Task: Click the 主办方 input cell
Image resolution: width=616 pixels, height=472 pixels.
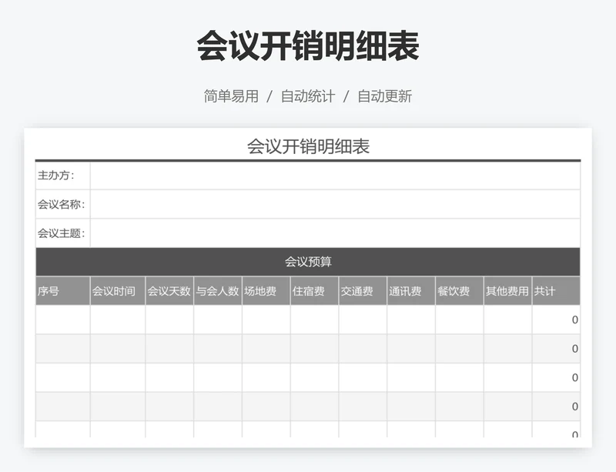Action: click(335, 176)
